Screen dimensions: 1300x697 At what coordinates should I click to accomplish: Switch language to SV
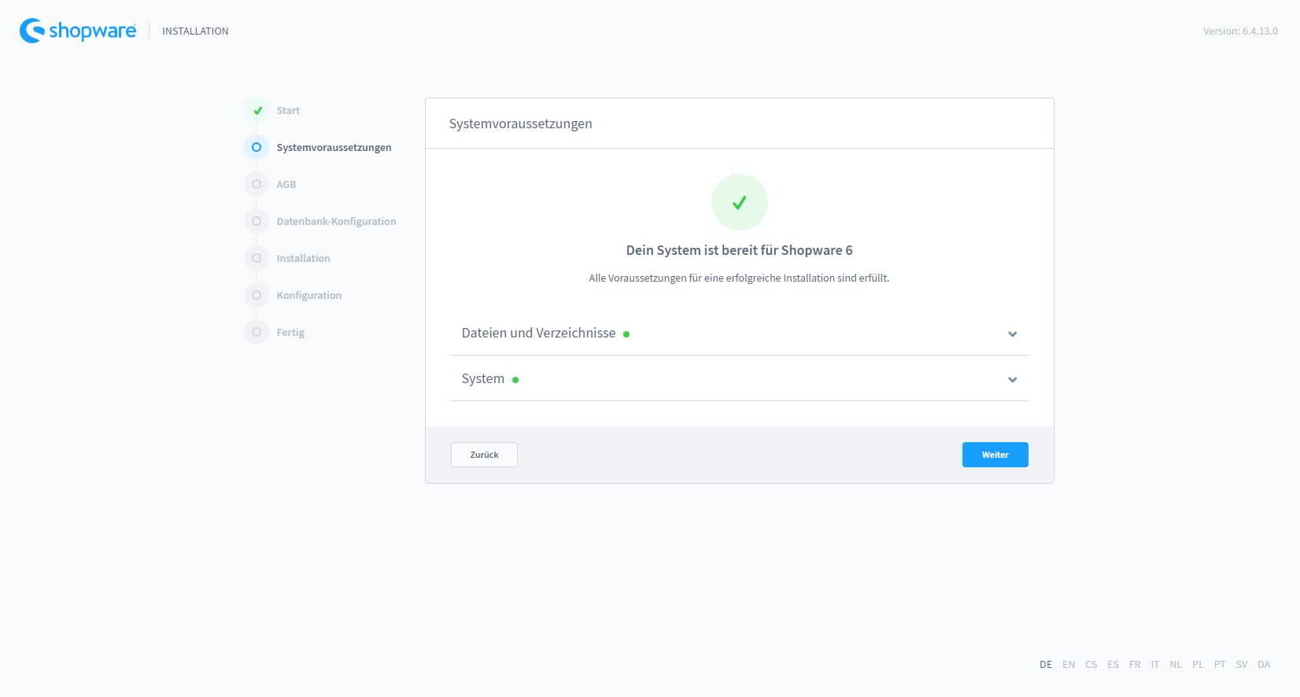click(x=1242, y=665)
